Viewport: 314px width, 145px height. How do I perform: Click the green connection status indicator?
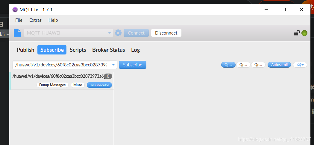click(304, 33)
